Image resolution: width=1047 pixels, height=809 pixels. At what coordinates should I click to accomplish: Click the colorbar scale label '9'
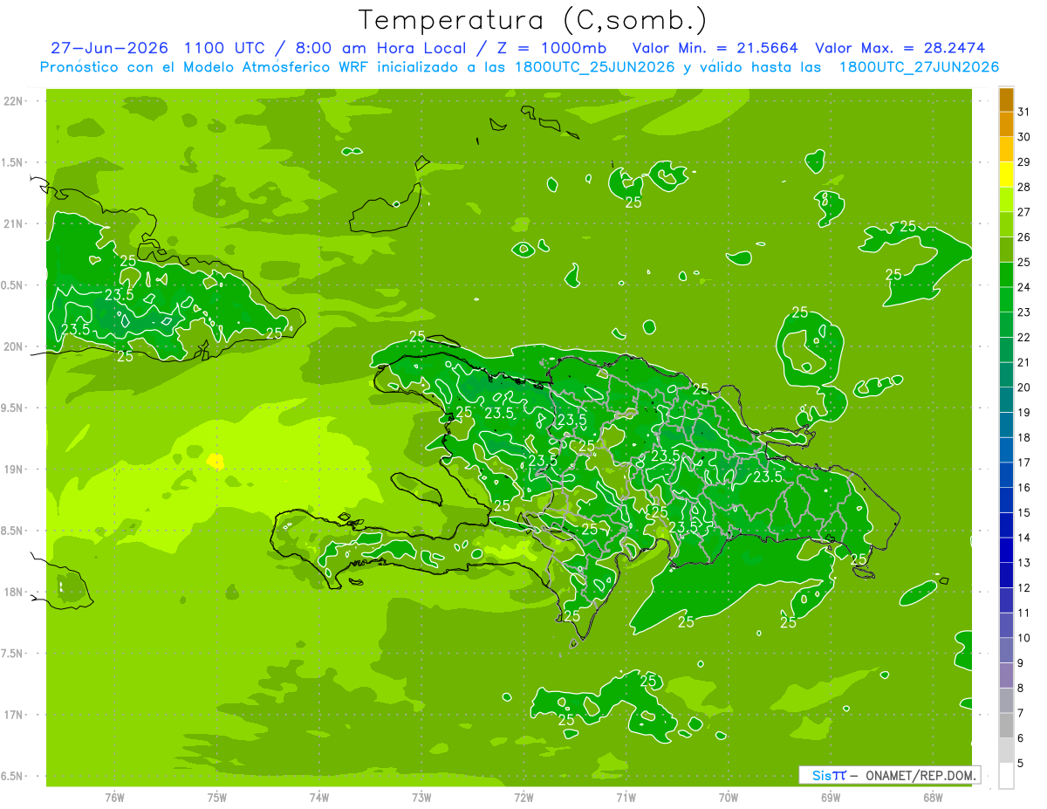(1021, 664)
